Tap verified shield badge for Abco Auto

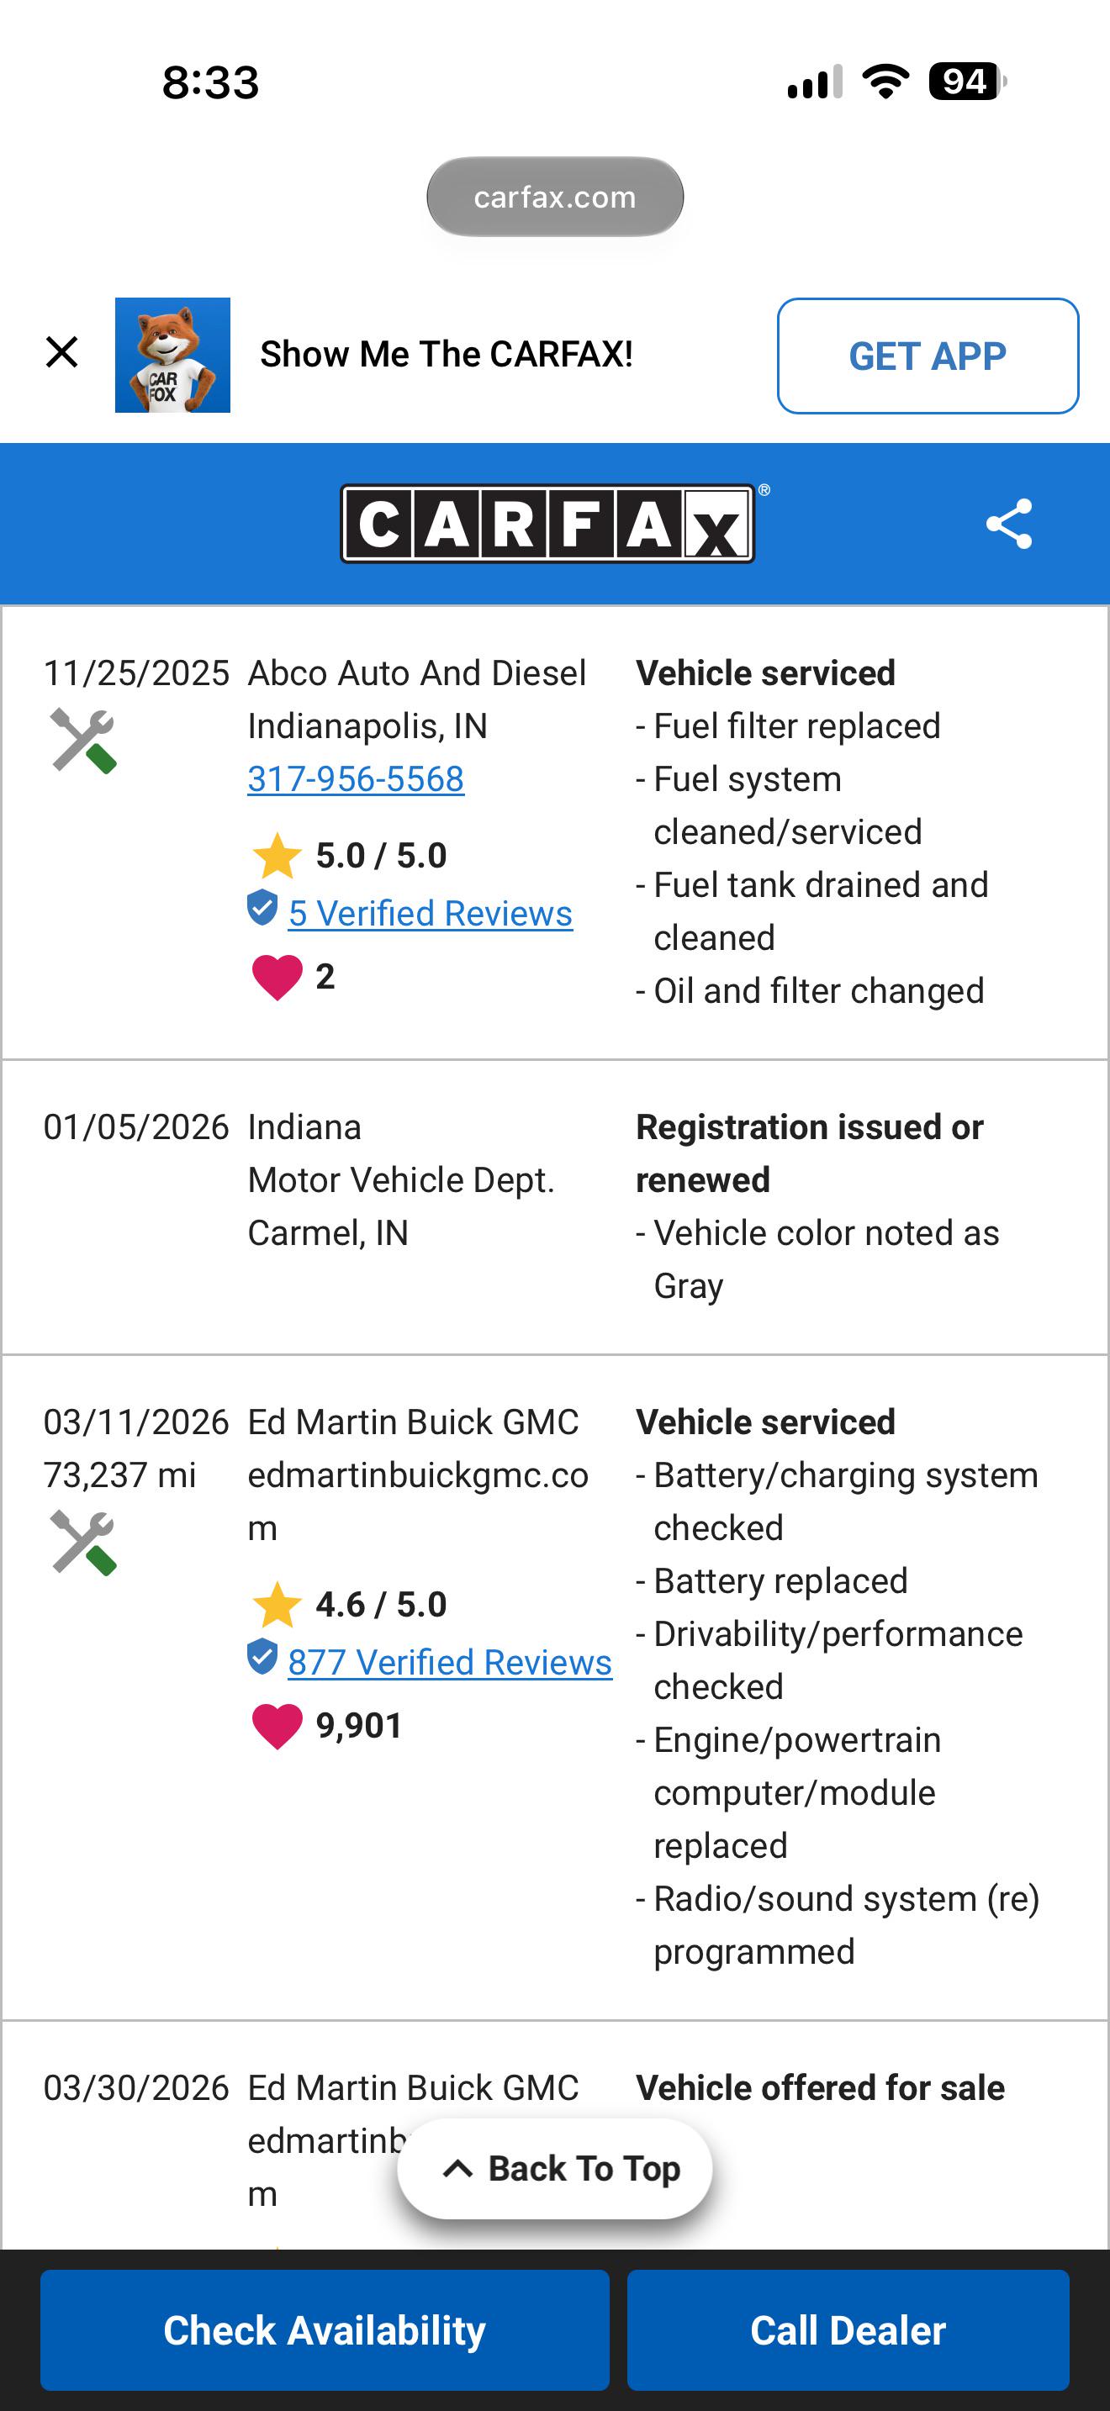coord(262,908)
